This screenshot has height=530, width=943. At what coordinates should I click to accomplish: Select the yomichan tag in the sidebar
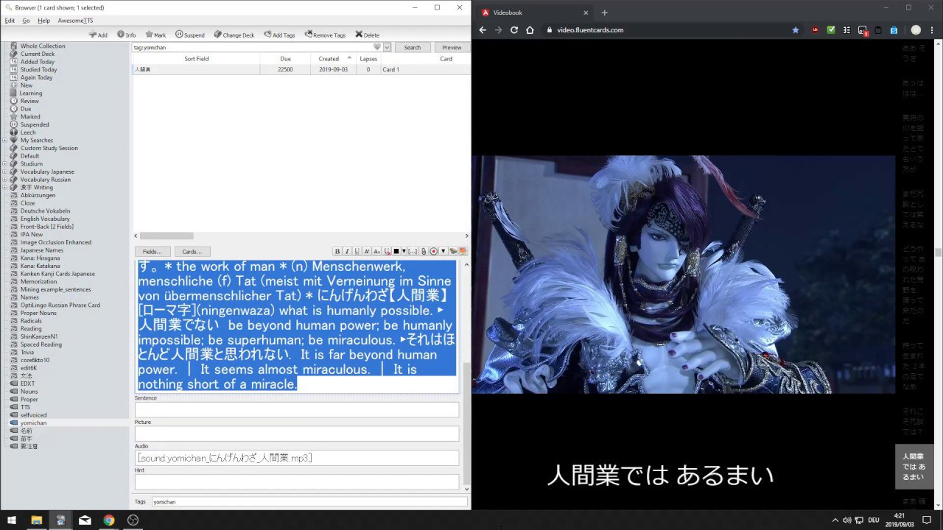click(x=33, y=423)
